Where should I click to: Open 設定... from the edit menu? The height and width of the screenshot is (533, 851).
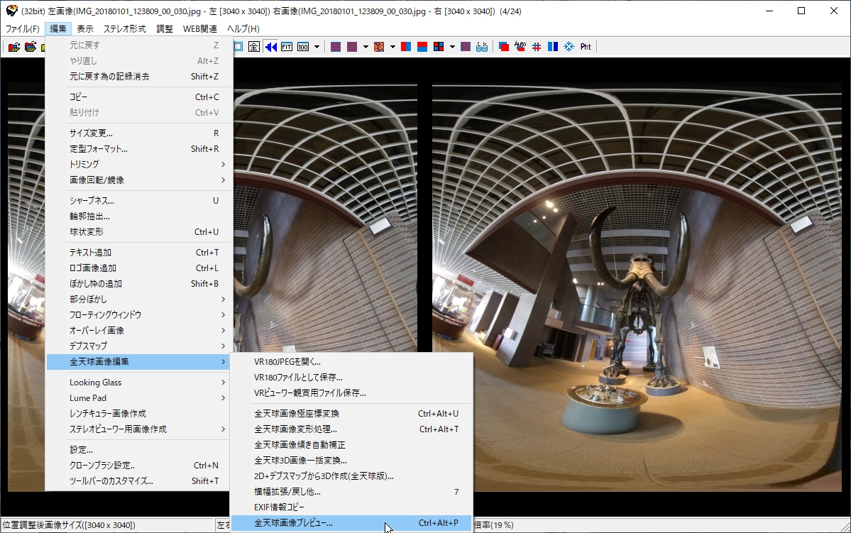pyautogui.click(x=140, y=450)
